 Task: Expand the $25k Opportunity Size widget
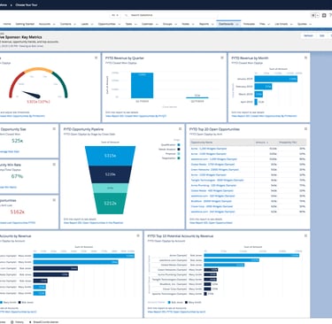click(x=54, y=129)
